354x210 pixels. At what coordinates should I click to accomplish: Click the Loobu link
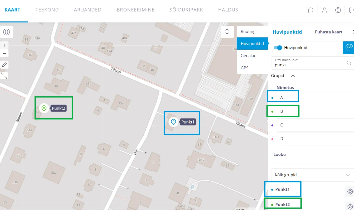coord(279,154)
